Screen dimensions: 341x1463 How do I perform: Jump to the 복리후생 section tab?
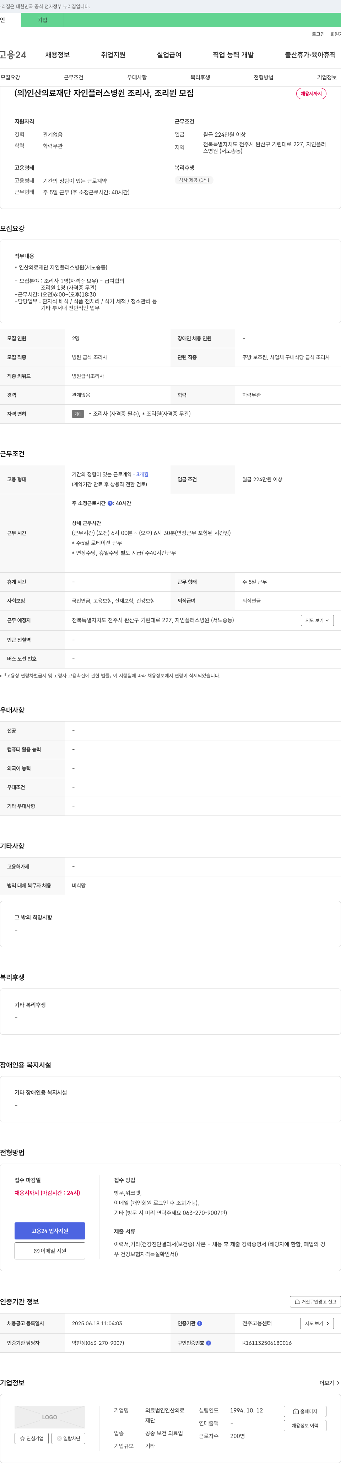[x=200, y=77]
